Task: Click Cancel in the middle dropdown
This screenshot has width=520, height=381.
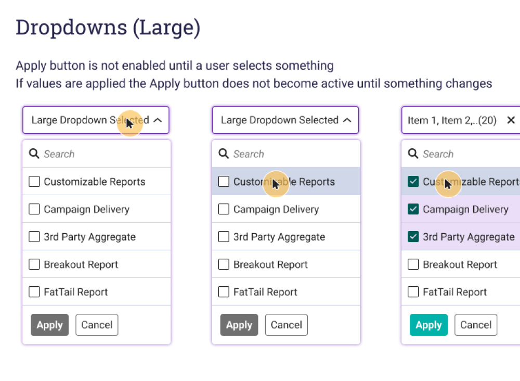Action: (x=286, y=325)
